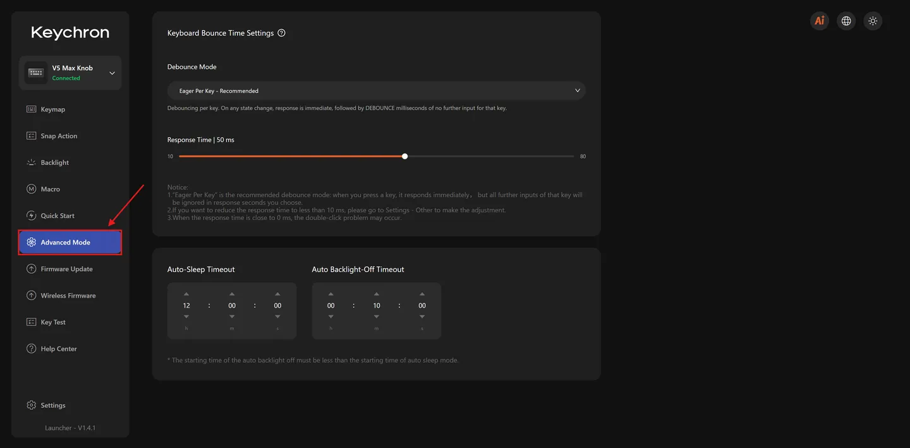Screen dimensions: 910x448
Task: Decrease Auto-Sleep Timeout hours
Action: (186, 317)
